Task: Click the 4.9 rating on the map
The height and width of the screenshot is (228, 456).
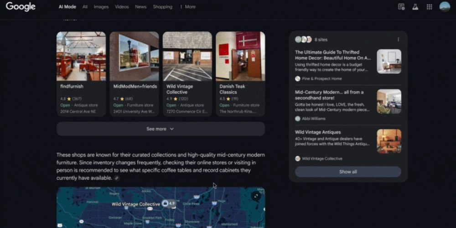Action: pyautogui.click(x=172, y=203)
